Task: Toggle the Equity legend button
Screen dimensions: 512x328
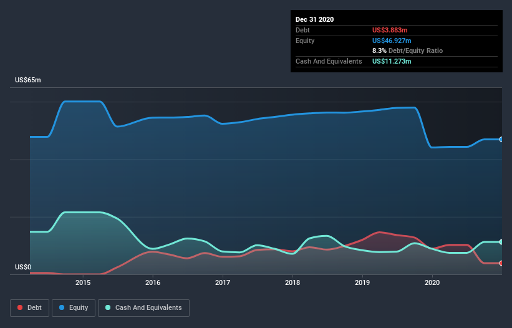Action: point(74,308)
